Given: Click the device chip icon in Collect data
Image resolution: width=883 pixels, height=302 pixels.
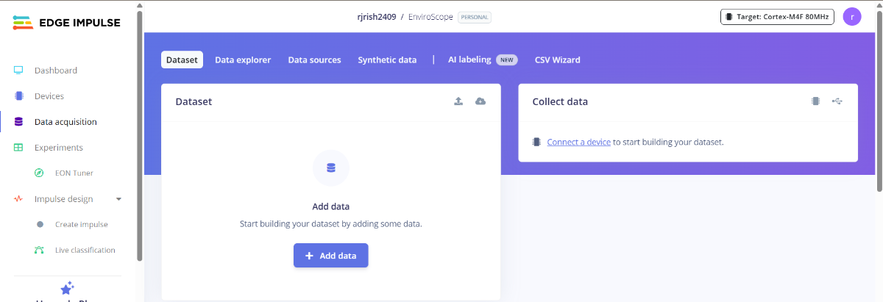Looking at the screenshot, I should tap(815, 101).
